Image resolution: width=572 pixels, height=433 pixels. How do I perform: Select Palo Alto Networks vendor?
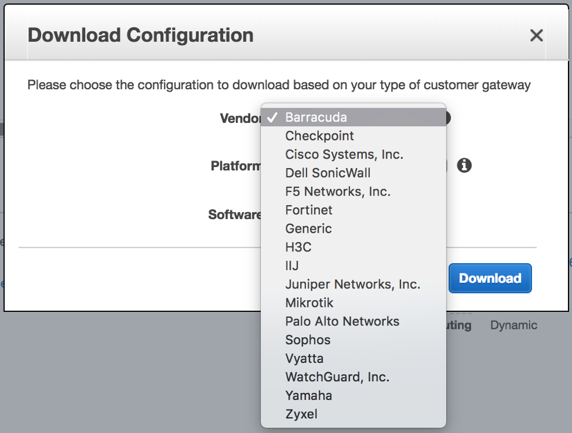[x=342, y=321]
